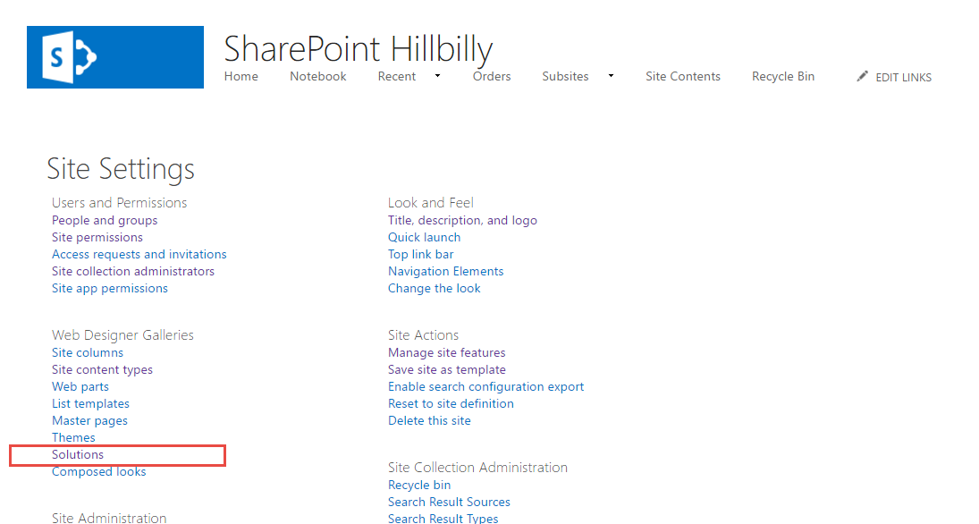Open Site collection administrators link
979x524 pixels.
(133, 271)
